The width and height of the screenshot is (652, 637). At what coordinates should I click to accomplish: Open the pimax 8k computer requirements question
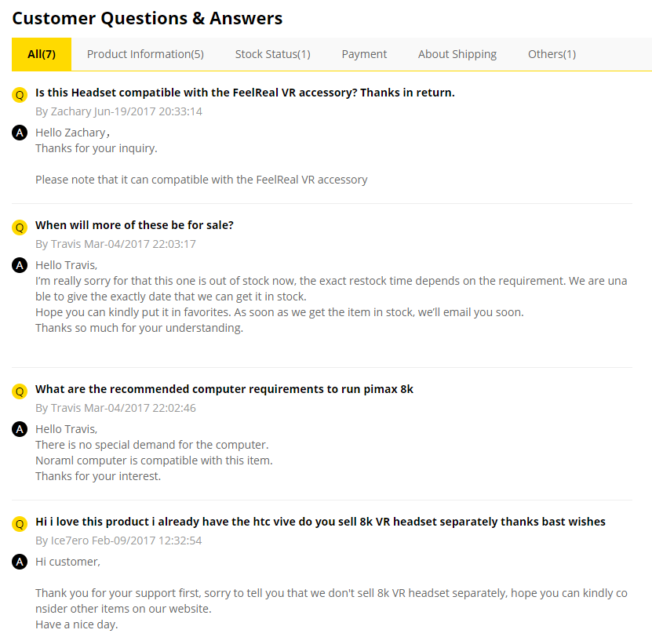[x=224, y=389]
